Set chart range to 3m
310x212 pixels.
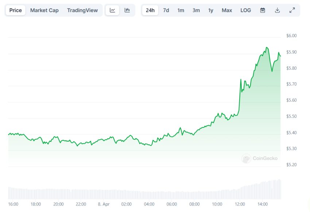196,10
